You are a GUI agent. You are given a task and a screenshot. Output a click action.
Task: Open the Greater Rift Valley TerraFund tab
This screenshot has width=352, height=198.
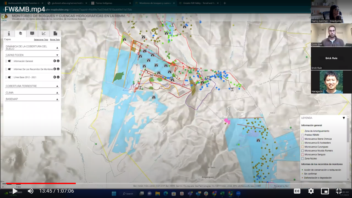[x=198, y=3]
